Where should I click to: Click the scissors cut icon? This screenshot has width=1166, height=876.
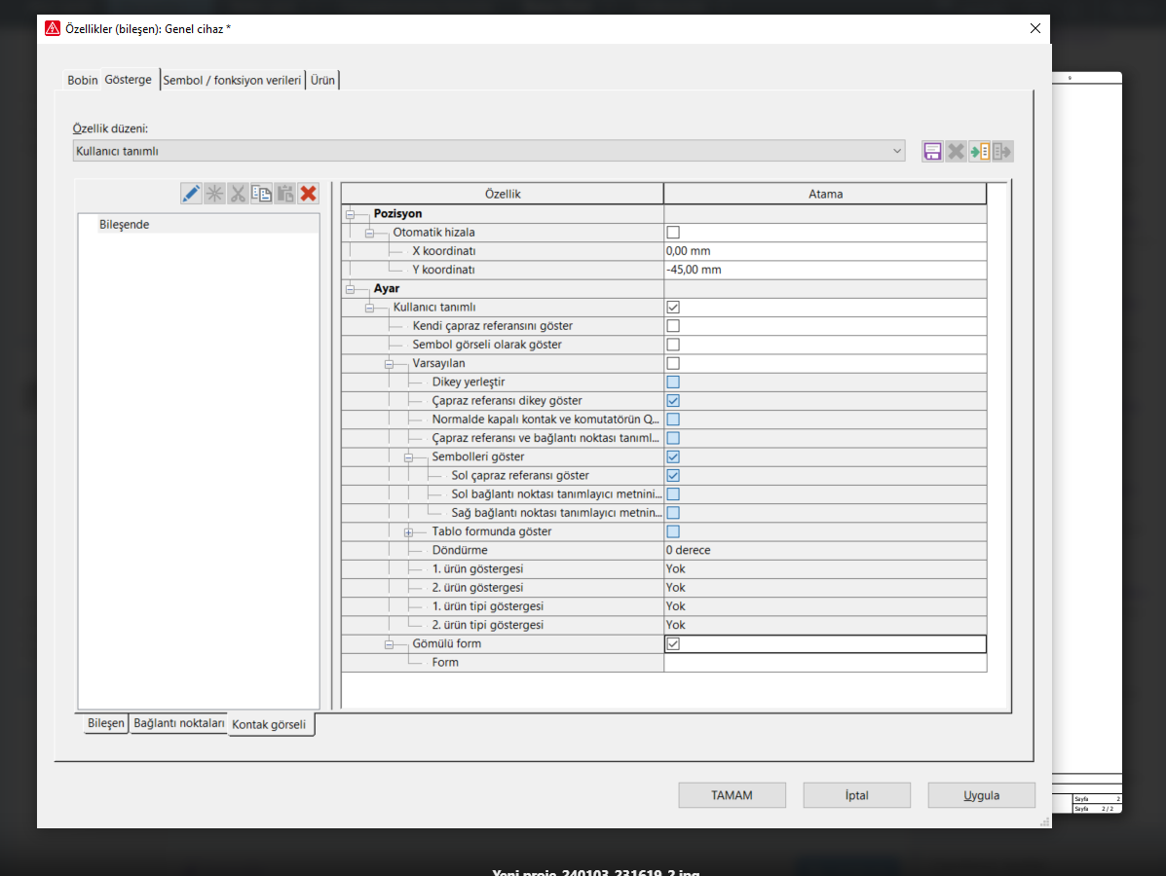coord(238,194)
